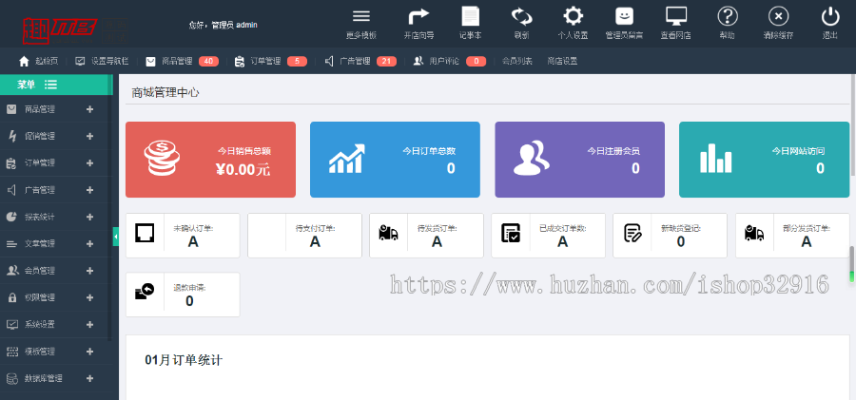Screen dimensions: 856x400
Task: Click the truck icon beside 待发货订单
Action: pyautogui.click(x=388, y=233)
